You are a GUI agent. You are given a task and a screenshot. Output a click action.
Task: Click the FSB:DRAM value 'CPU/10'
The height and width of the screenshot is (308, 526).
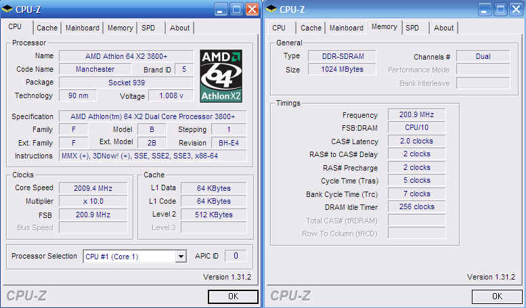click(x=416, y=127)
